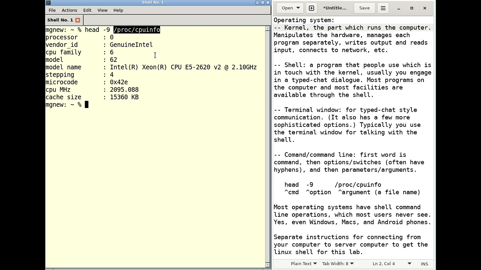Click the highlighted /proc/cpuinfo in the terminal command

point(137,30)
